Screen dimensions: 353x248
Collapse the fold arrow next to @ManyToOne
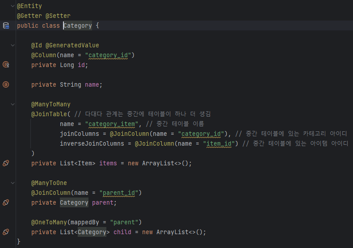click(13, 183)
